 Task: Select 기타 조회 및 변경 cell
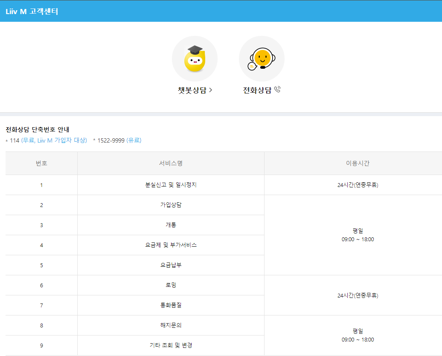(171, 345)
